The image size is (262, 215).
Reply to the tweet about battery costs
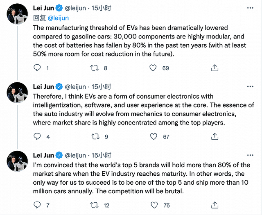[x=37, y=68]
